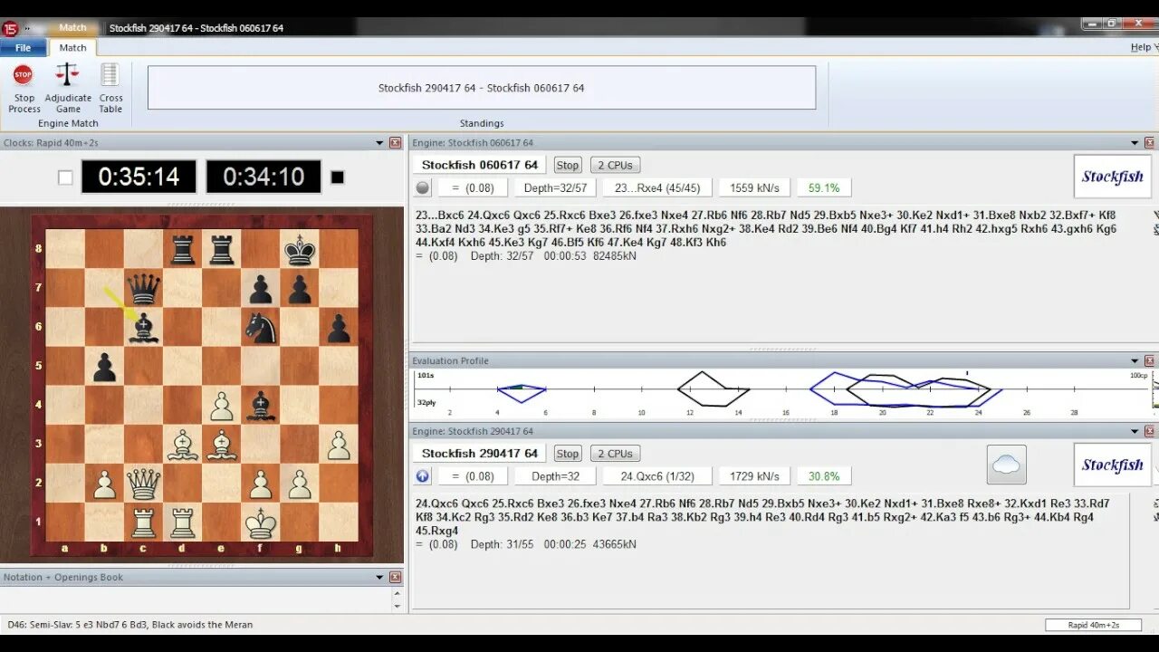
Task: Select the black queen on c7
Action: 144,289
